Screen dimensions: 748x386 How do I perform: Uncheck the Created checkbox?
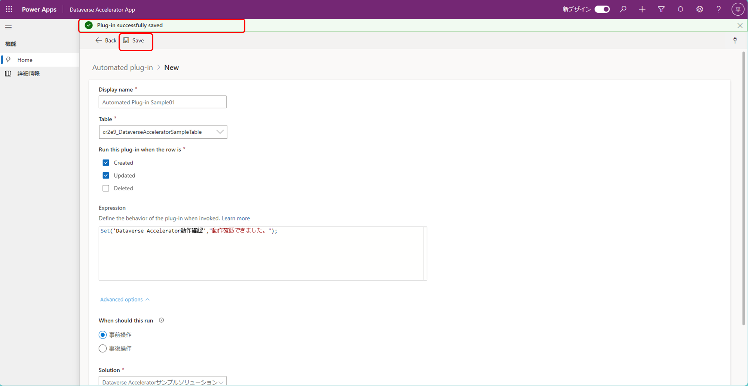106,163
